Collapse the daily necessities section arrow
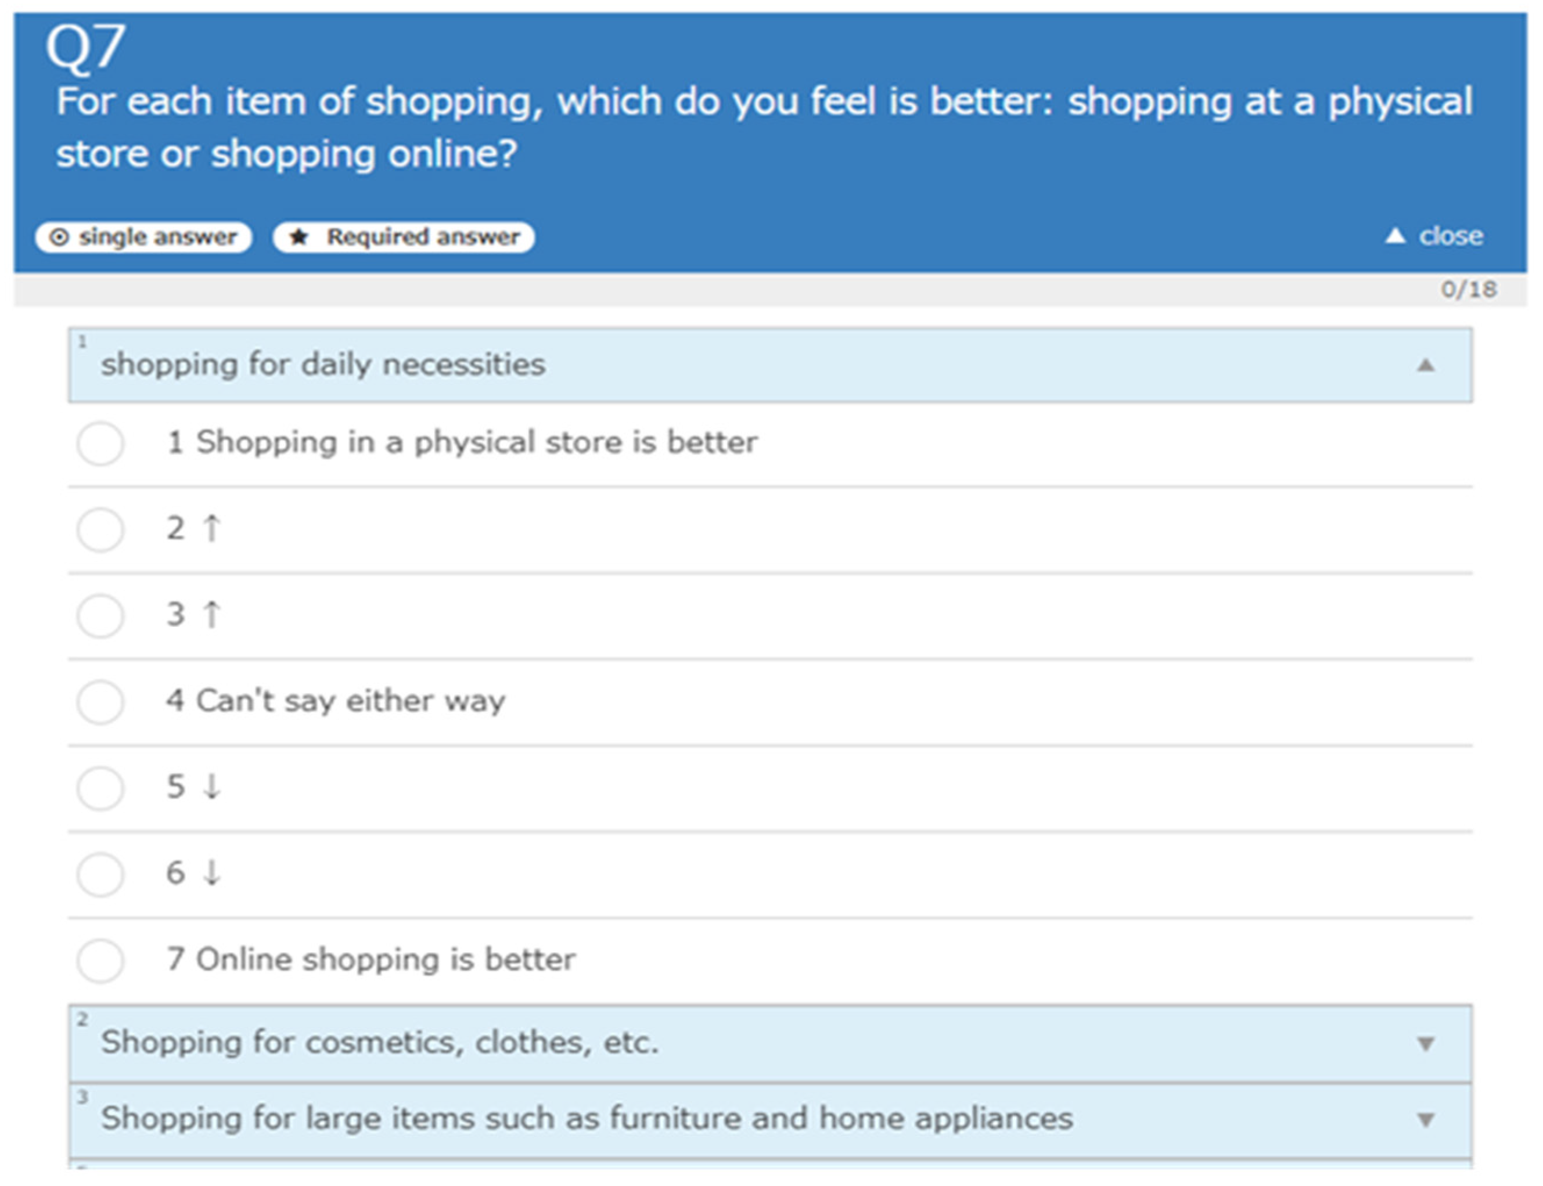 pyautogui.click(x=1426, y=365)
